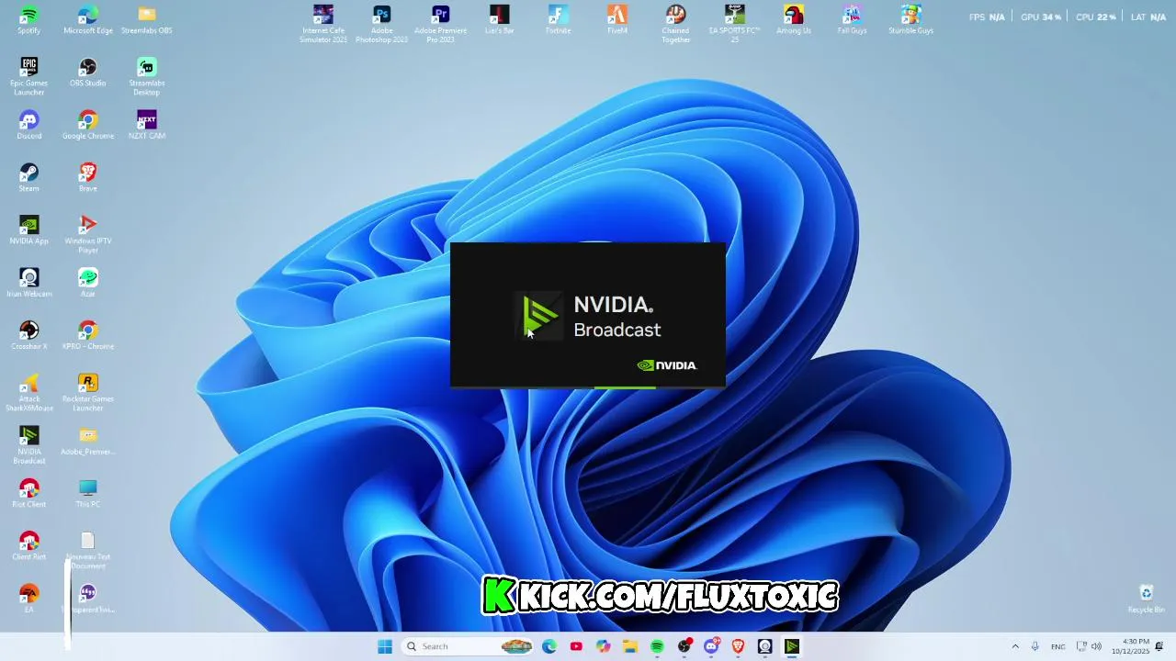1176x661 pixels.
Task: Select the Riot Client desktop icon
Action: [x=28, y=494]
